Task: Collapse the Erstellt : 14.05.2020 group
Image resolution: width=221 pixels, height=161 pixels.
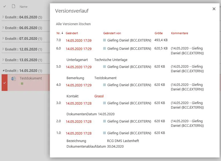Action: 3,71
